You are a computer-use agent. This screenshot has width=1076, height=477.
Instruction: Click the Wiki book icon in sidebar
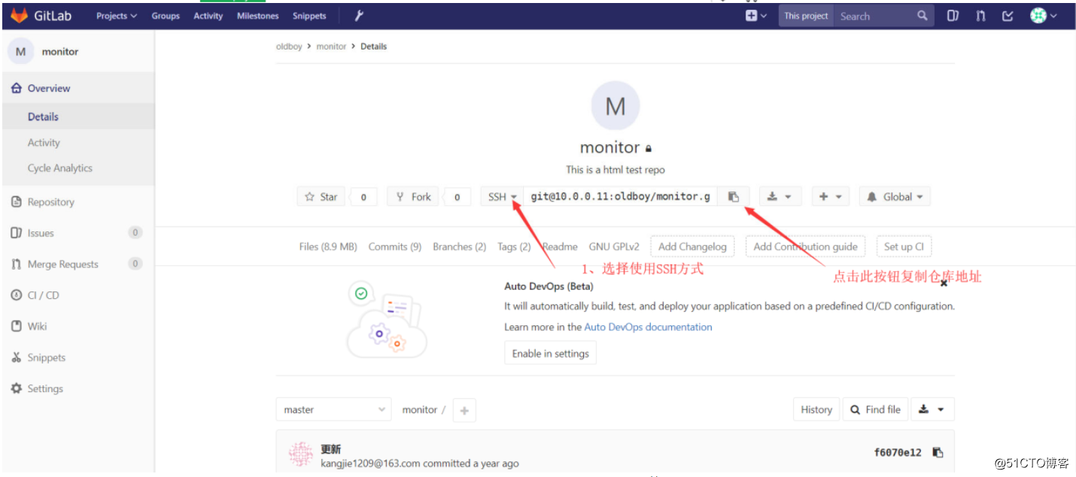click(x=17, y=326)
